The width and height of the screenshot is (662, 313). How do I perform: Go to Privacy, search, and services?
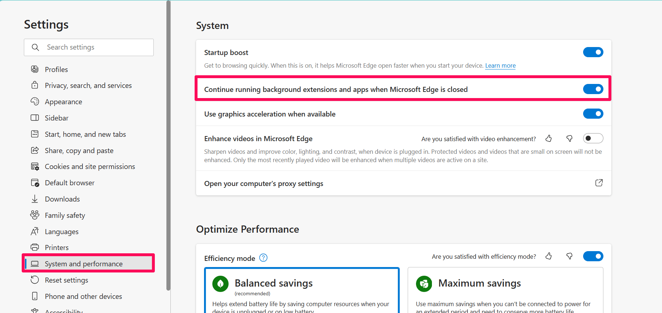[x=89, y=85]
